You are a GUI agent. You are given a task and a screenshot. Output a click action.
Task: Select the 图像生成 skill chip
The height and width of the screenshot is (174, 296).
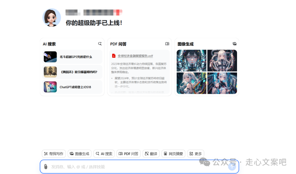click(79, 154)
